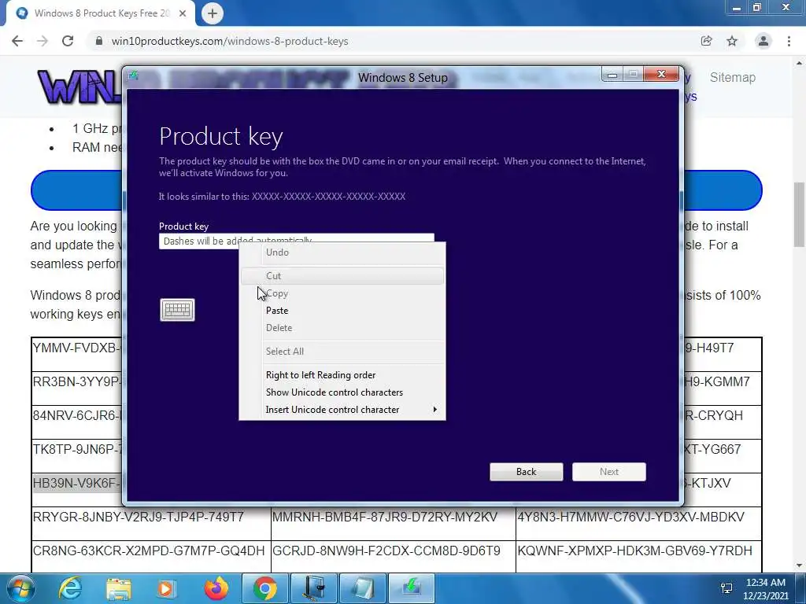Click key cell KQWNF-XPMXP-HDK3M-GBV69-Y7RDH
Viewport: 806px width, 604px height.
pyautogui.click(x=639, y=557)
